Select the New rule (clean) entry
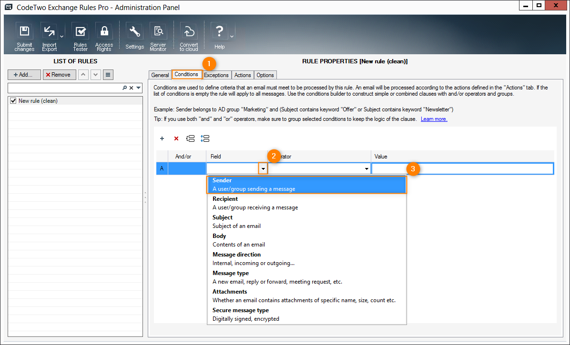This screenshot has height=345, width=570. pyautogui.click(x=38, y=101)
